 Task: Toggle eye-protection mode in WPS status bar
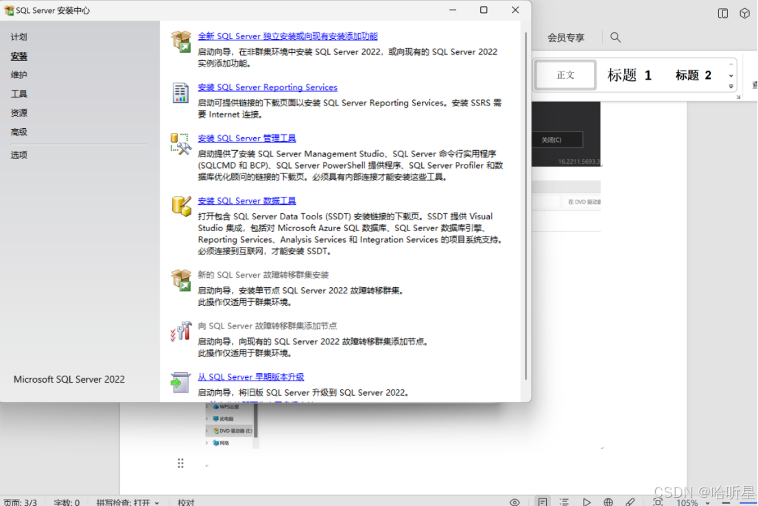pyautogui.click(x=514, y=502)
